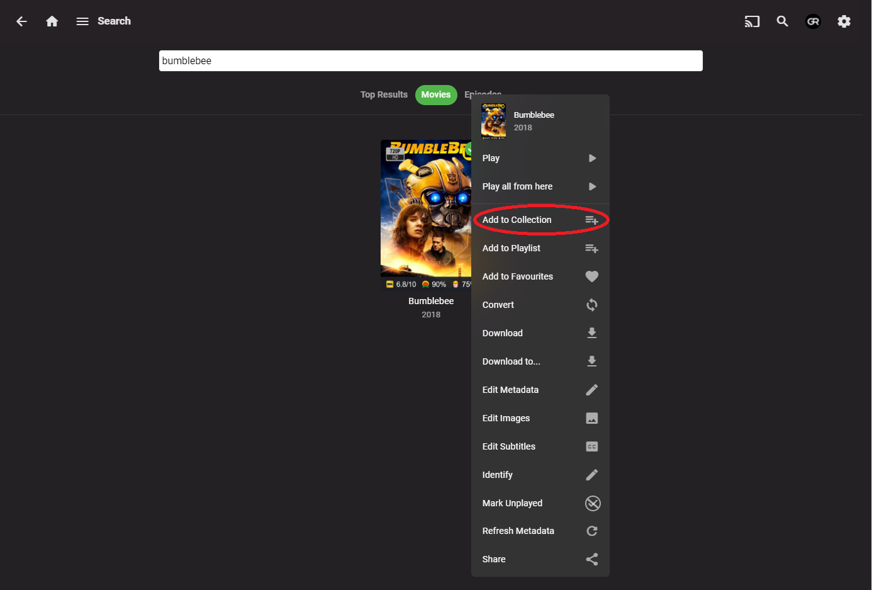This screenshot has width=872, height=590.
Task: Click the Bumblebee title under the poster
Action: click(x=431, y=301)
